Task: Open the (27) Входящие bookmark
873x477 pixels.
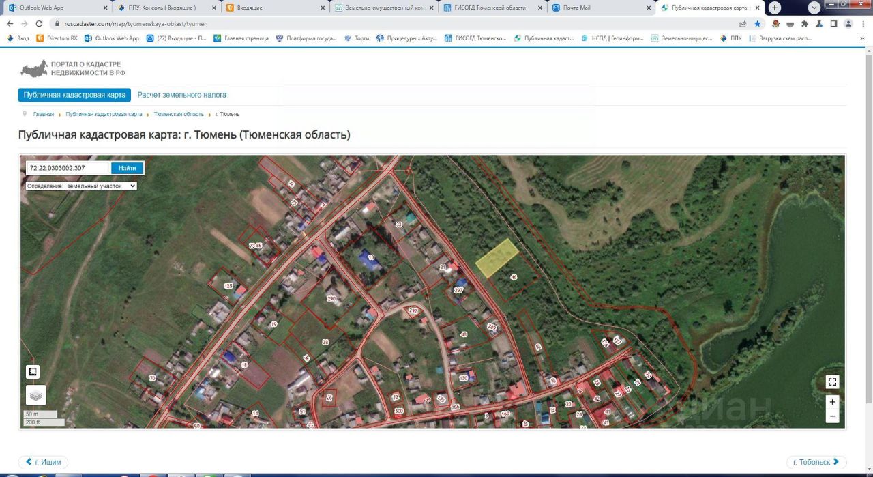Action: pos(176,38)
